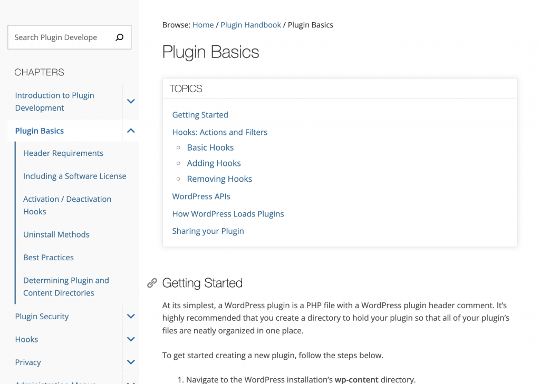Open the Uninstall Methods sidebar item
The width and height of the screenshot is (540, 384).
click(56, 234)
